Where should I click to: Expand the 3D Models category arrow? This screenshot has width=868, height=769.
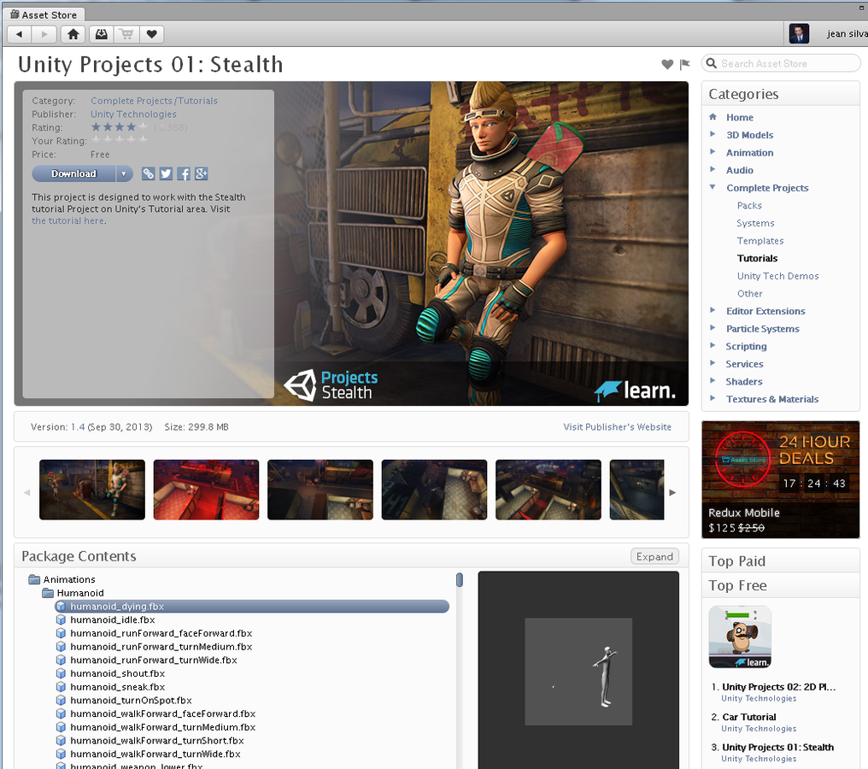tap(713, 134)
